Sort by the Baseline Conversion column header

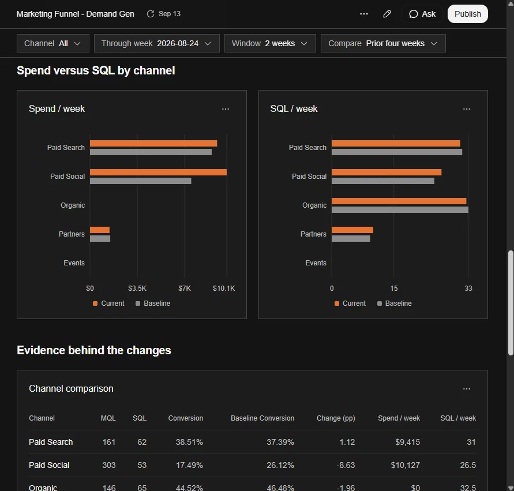click(262, 418)
